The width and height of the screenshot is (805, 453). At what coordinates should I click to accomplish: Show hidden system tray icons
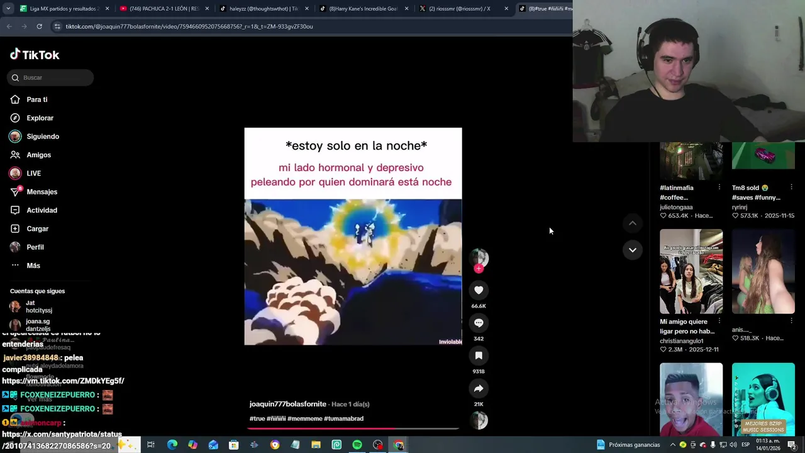[x=672, y=445]
